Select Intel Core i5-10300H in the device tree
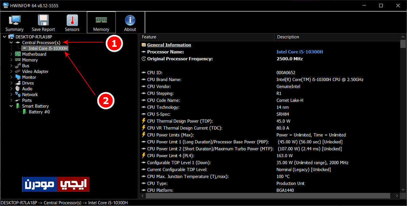Image resolution: width=407 pixels, height=206 pixels. click(x=48, y=48)
